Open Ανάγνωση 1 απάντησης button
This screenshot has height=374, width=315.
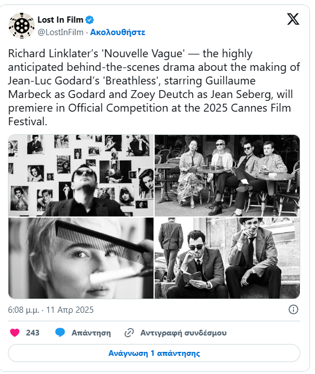[x=154, y=353]
